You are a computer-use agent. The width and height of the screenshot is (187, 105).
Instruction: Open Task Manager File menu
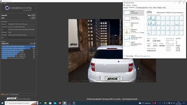(124, 5)
